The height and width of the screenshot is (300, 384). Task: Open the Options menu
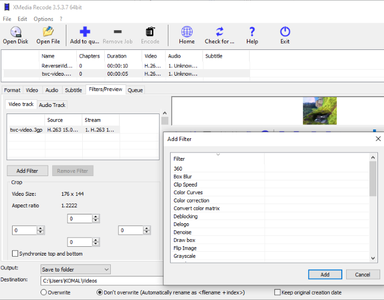coord(43,19)
